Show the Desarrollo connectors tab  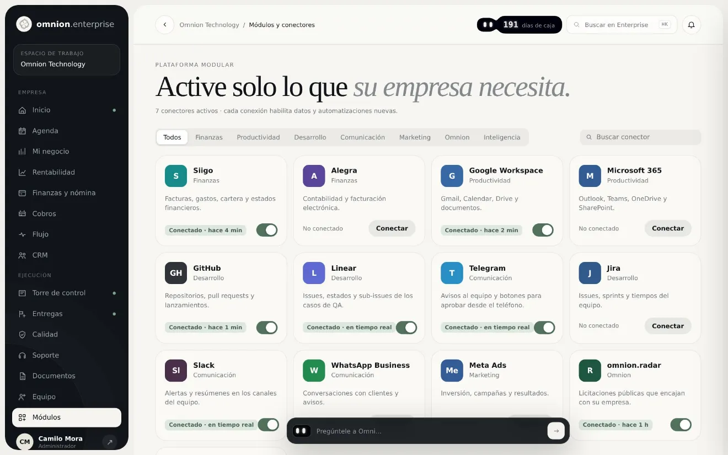click(310, 137)
